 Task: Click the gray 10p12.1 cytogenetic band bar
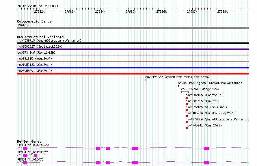click(x=133, y=28)
